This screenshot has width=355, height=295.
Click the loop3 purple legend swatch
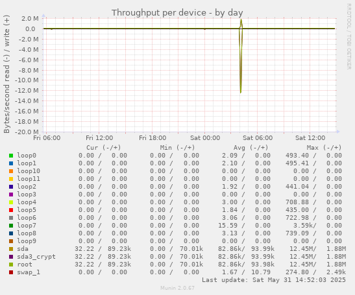tap(11, 195)
